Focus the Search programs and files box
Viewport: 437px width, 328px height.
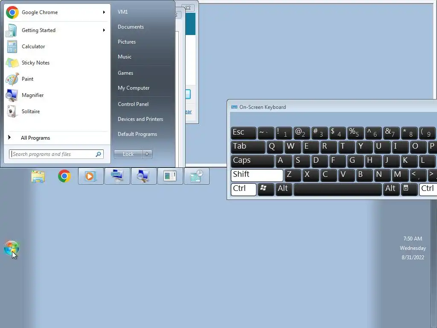click(x=56, y=154)
